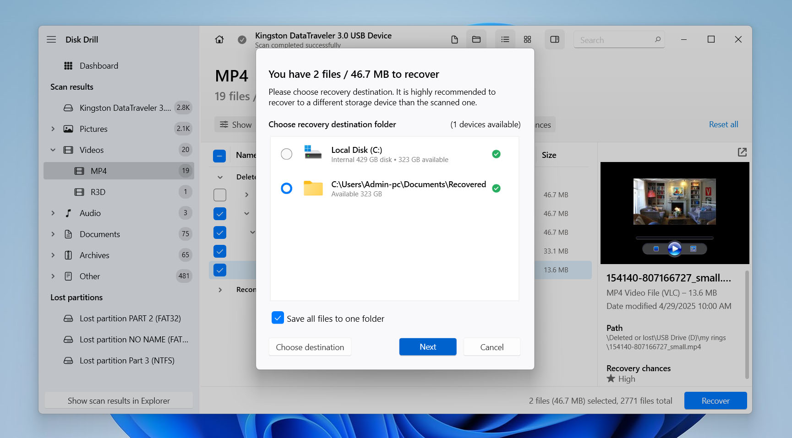Click the Other category icon
The image size is (792, 438).
(x=68, y=276)
